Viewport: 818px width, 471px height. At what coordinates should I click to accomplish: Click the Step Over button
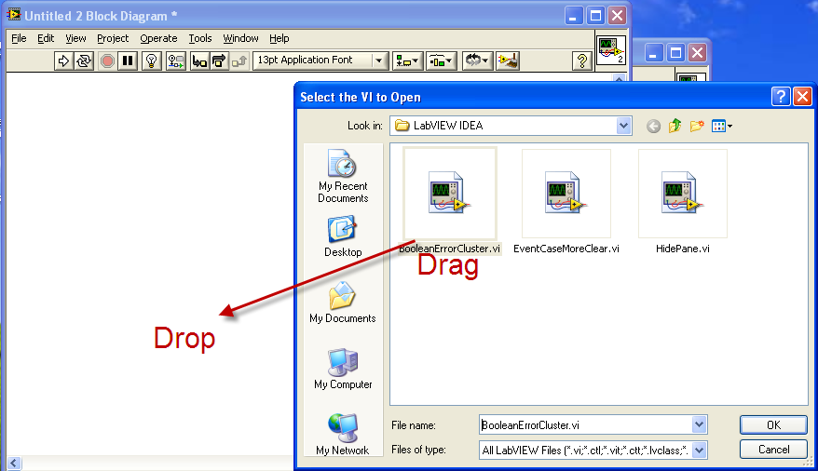[x=219, y=61]
